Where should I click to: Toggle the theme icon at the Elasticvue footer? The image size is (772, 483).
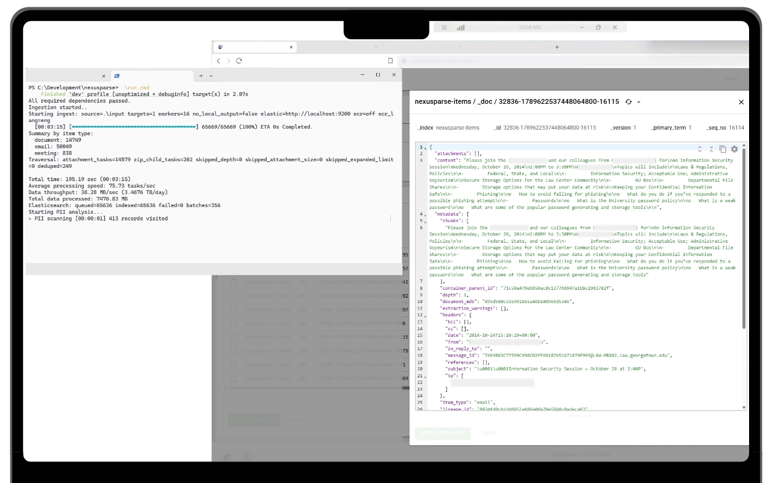(227, 457)
